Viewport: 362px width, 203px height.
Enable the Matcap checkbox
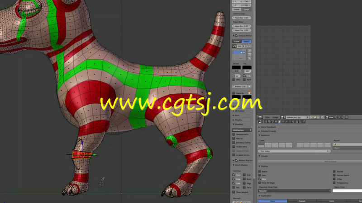click(233, 138)
